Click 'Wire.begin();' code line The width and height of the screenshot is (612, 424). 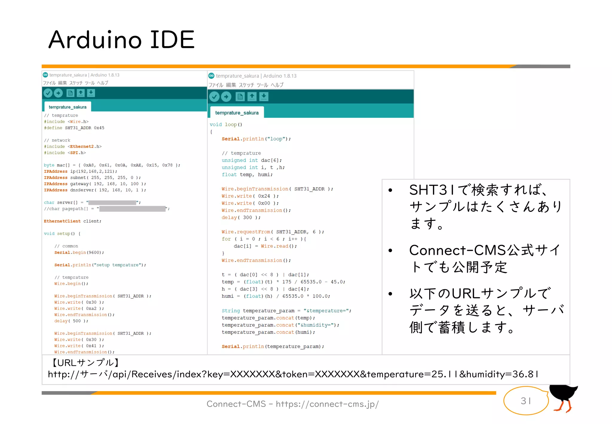tap(71, 284)
